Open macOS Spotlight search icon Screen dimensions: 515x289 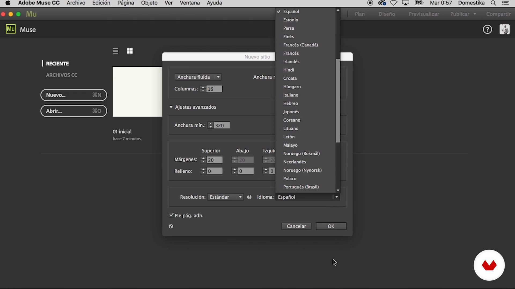click(x=493, y=3)
